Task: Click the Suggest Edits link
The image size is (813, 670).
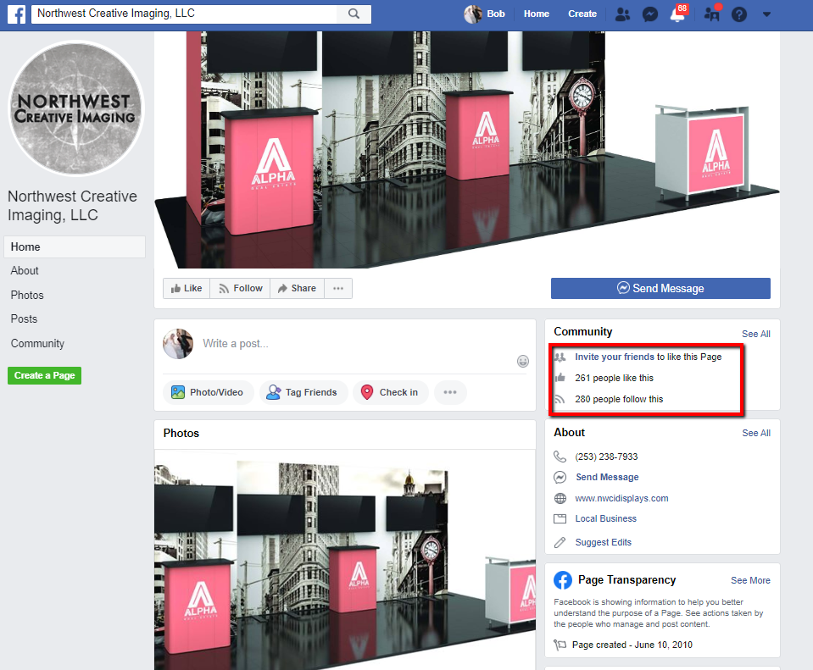Action: point(604,543)
